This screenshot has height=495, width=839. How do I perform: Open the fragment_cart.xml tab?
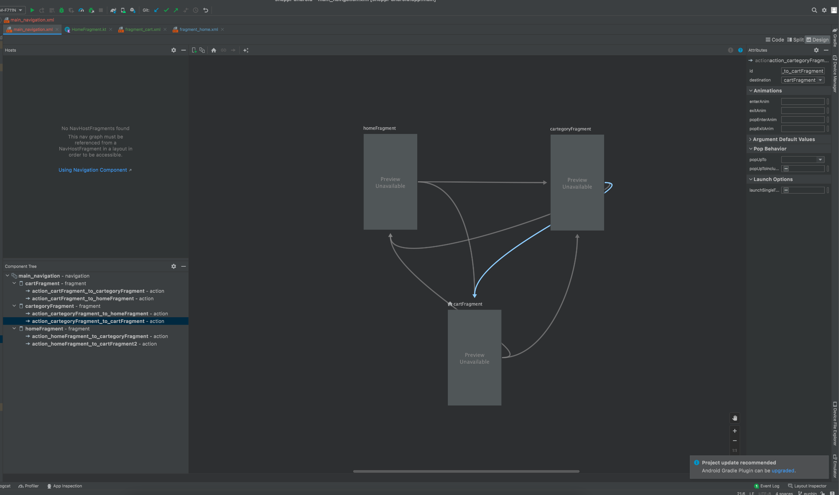click(142, 29)
